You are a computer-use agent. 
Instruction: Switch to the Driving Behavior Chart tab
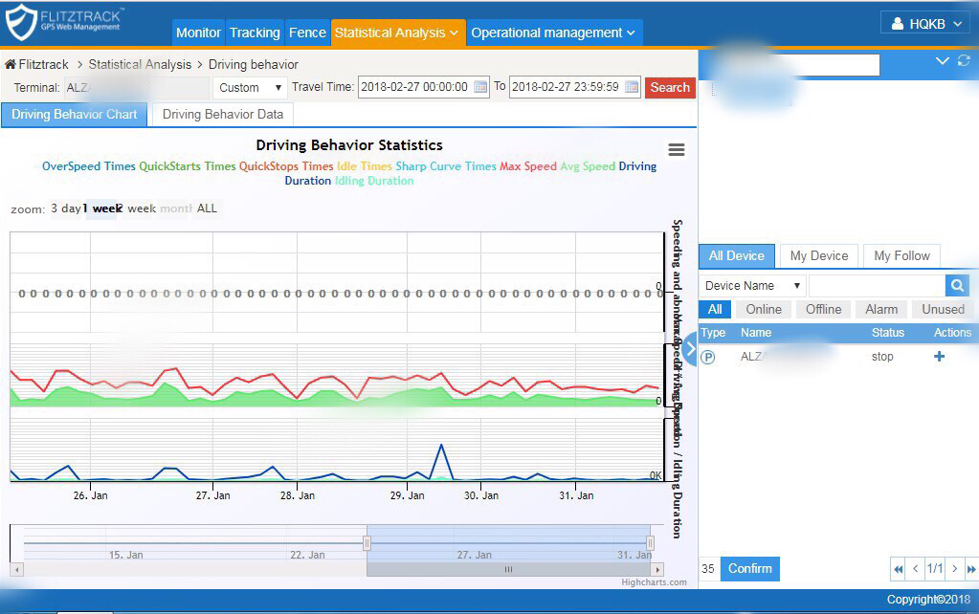[x=75, y=114]
